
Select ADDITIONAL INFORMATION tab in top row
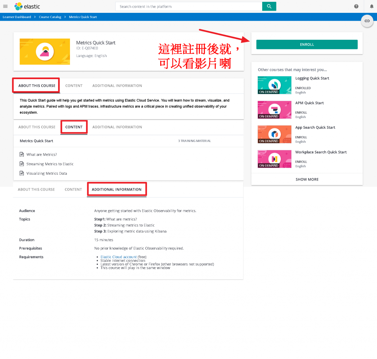coord(117,86)
